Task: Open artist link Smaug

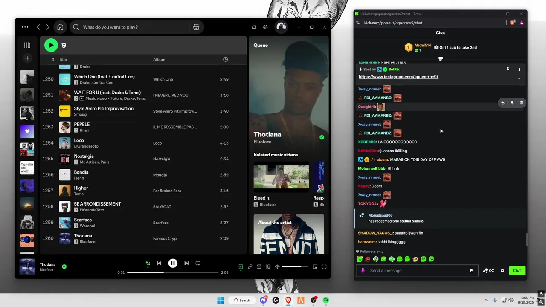Action: 80,114
